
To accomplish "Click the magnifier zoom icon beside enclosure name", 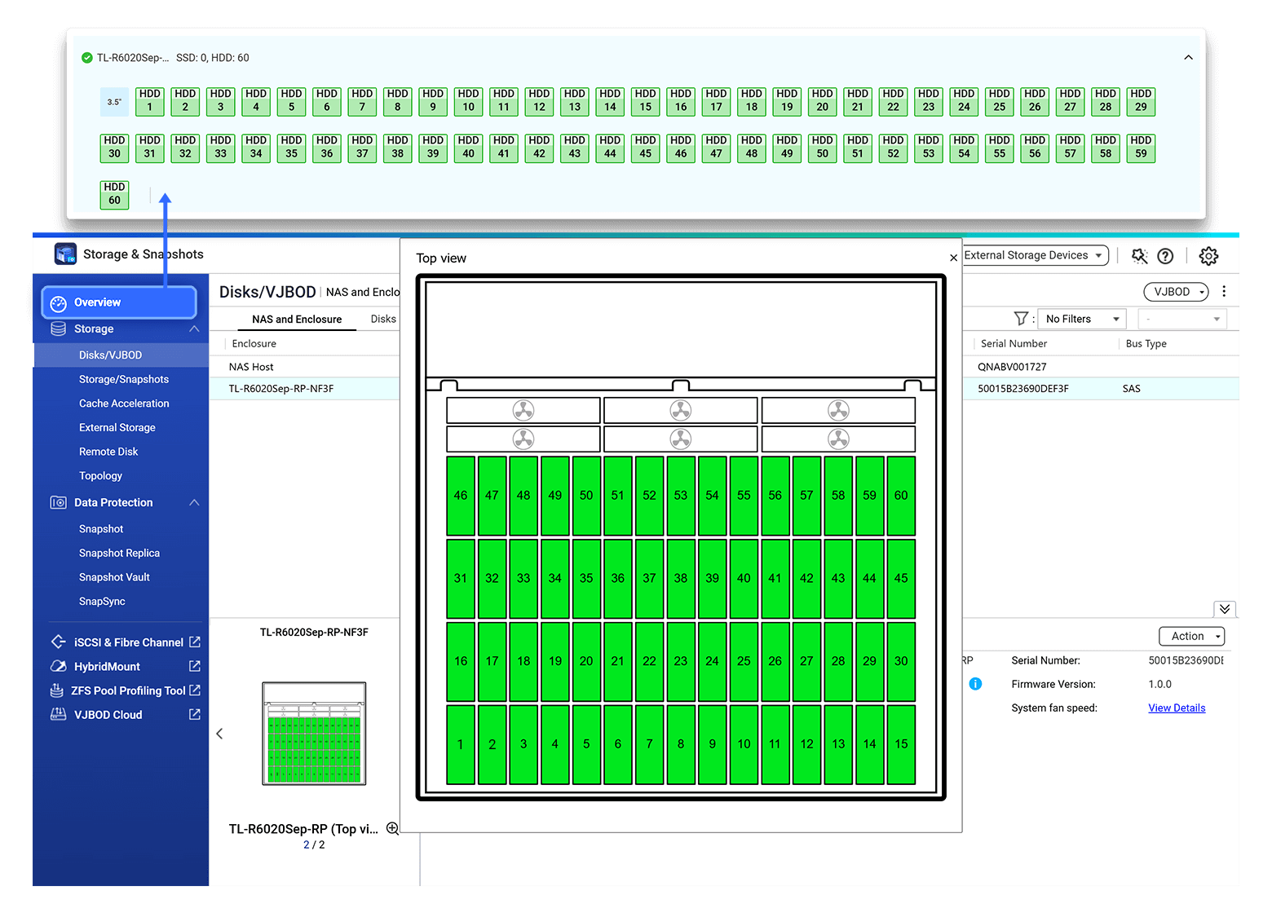I will (x=392, y=828).
